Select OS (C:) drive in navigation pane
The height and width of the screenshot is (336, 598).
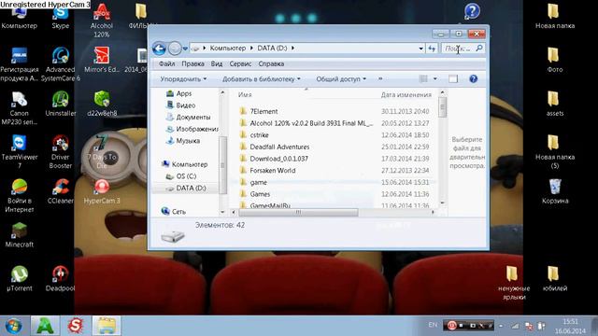point(181,176)
